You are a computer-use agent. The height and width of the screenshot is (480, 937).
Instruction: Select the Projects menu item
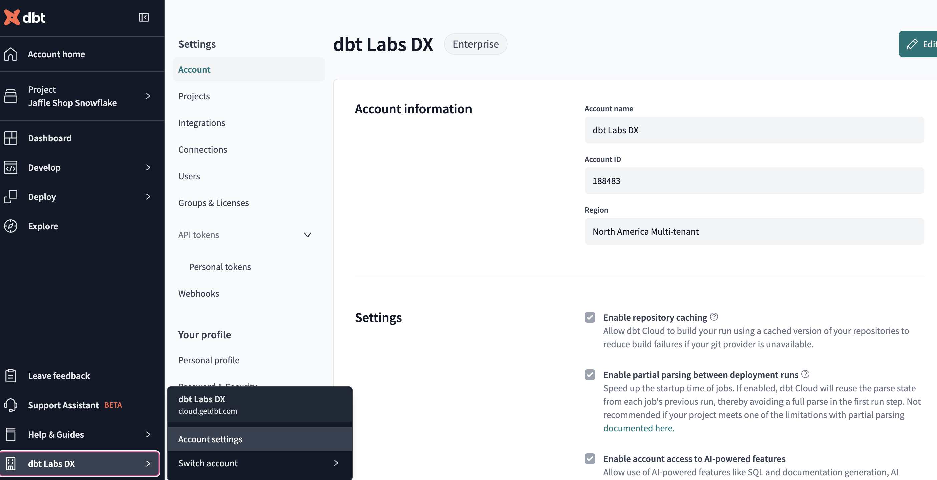click(194, 96)
